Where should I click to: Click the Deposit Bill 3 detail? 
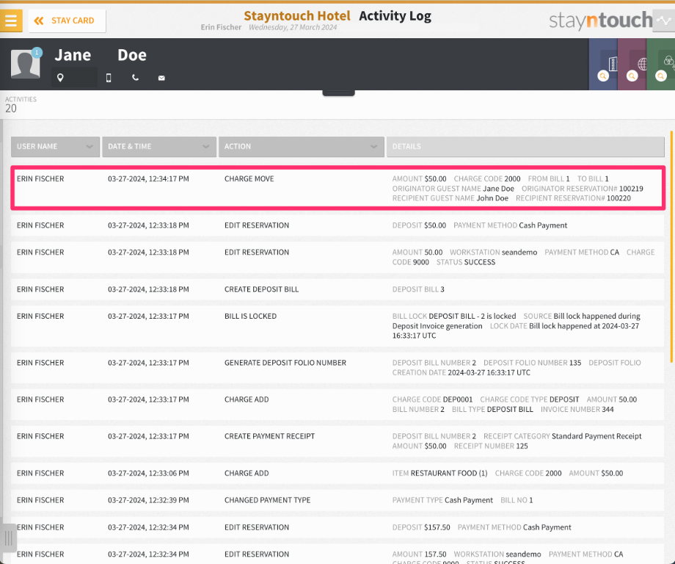[x=418, y=289]
